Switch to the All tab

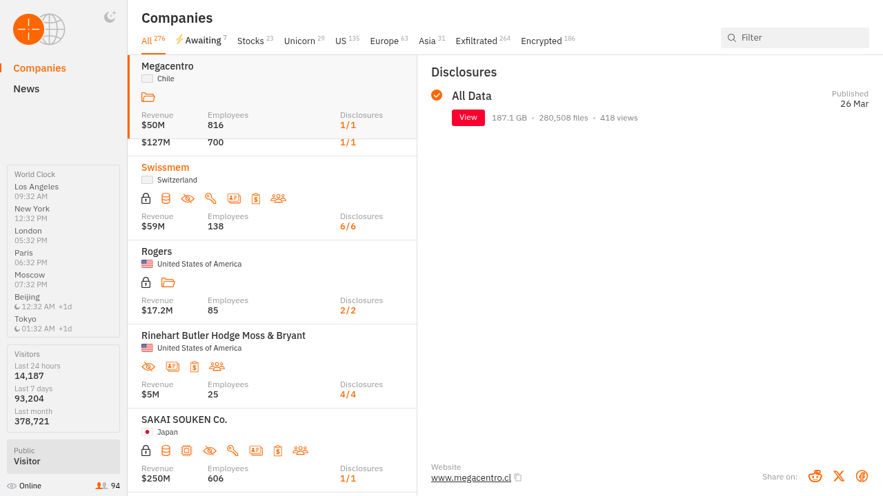click(x=153, y=41)
